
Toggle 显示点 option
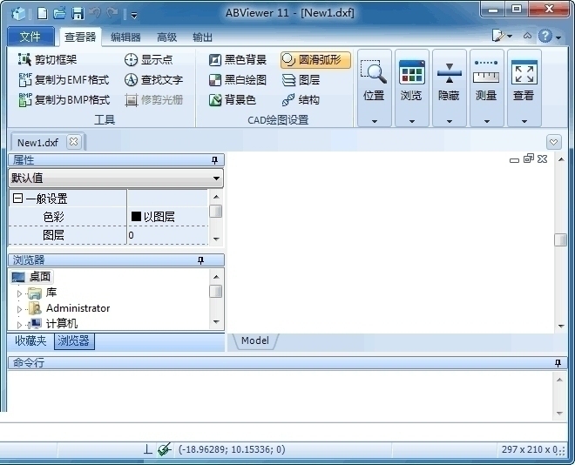[x=148, y=59]
